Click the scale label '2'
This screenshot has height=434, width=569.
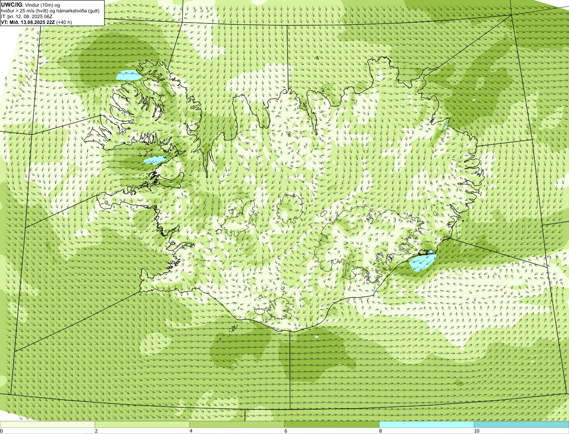click(x=96, y=431)
